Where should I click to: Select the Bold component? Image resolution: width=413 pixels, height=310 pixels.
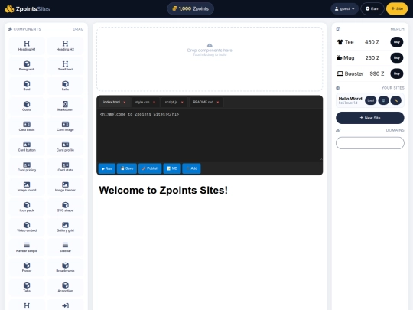click(x=27, y=86)
